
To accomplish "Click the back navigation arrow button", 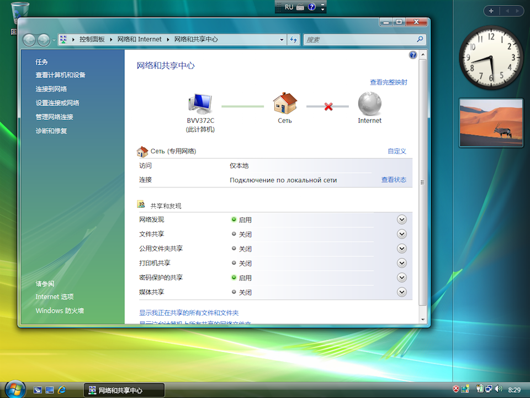I will pyautogui.click(x=29, y=40).
